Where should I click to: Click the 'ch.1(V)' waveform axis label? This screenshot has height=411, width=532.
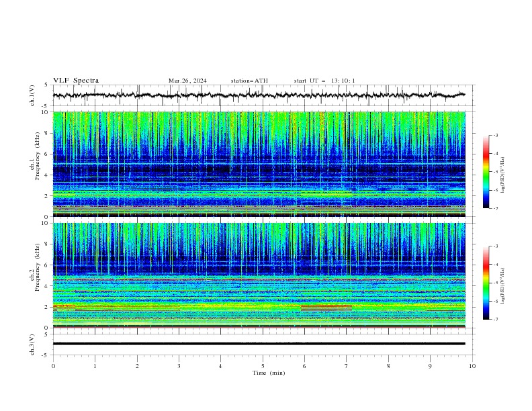(32, 95)
